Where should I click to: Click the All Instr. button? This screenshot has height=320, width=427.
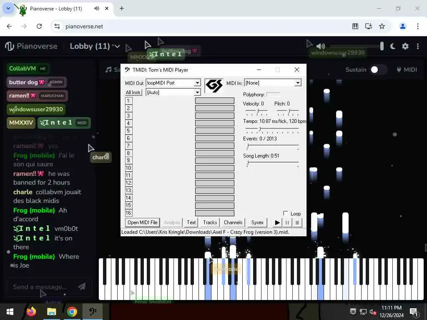[133, 92]
